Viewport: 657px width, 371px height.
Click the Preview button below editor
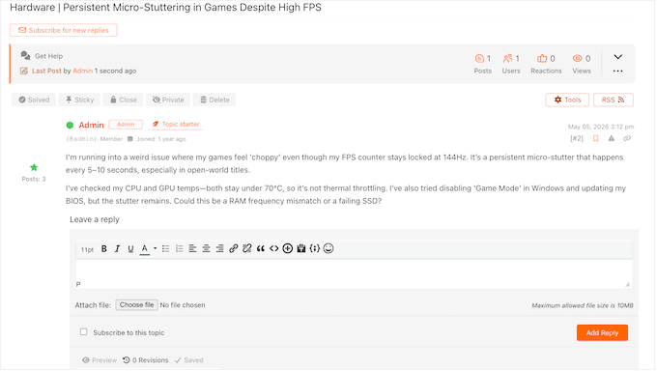[100, 360]
